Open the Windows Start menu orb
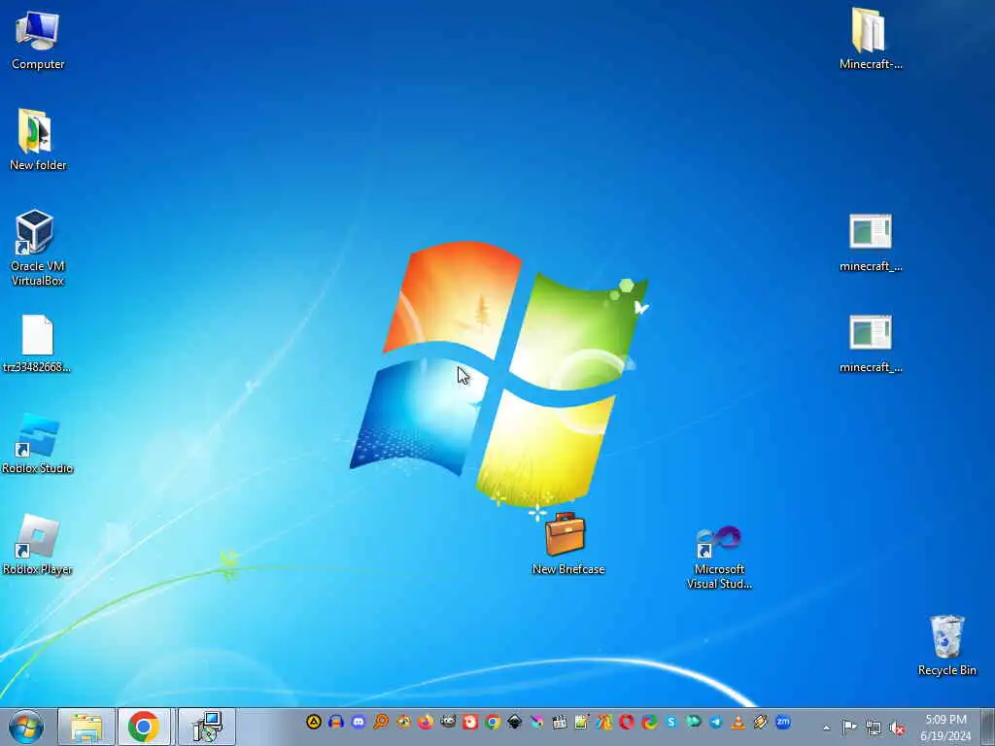 (26, 727)
